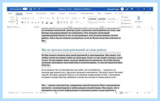The height and width of the screenshot is (101, 160).
Task: Open the shading paint bucket icon
Action: coord(77,23)
